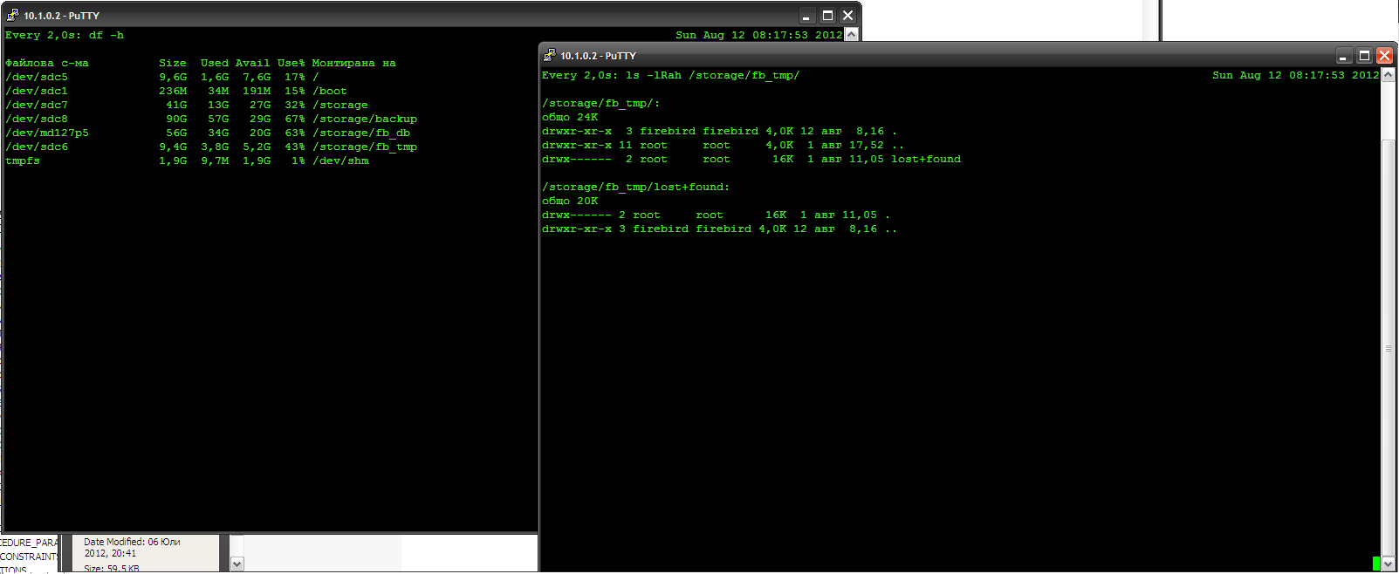Maximize the PuTTY window running ls -lRah
Image resolution: width=1399 pixels, height=574 pixels.
[x=1364, y=56]
